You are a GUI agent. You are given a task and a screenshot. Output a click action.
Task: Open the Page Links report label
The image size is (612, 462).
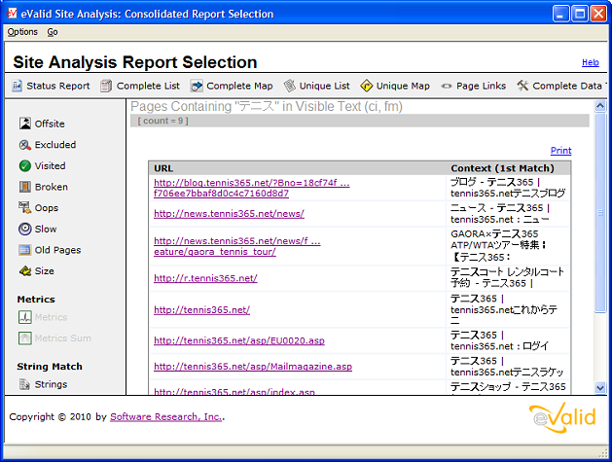(482, 86)
